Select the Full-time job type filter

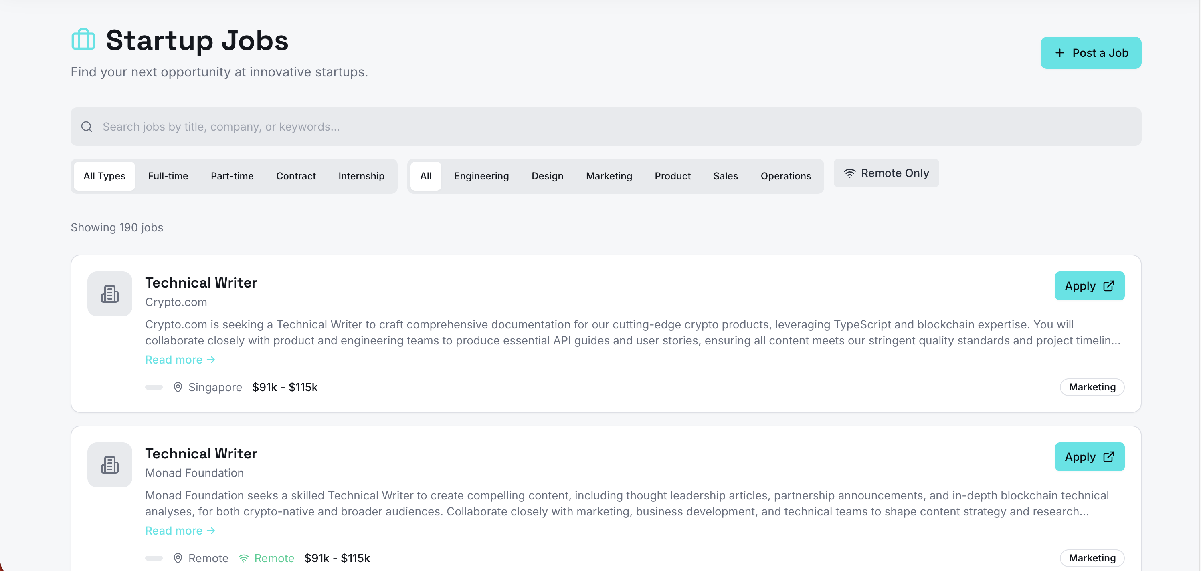[168, 176]
